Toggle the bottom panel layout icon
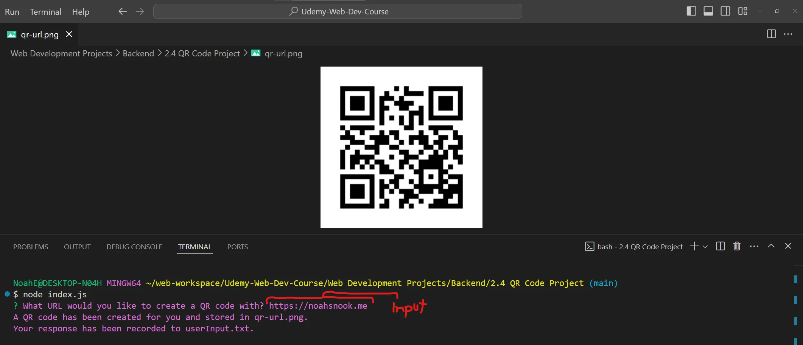This screenshot has height=345, width=803. coord(708,11)
